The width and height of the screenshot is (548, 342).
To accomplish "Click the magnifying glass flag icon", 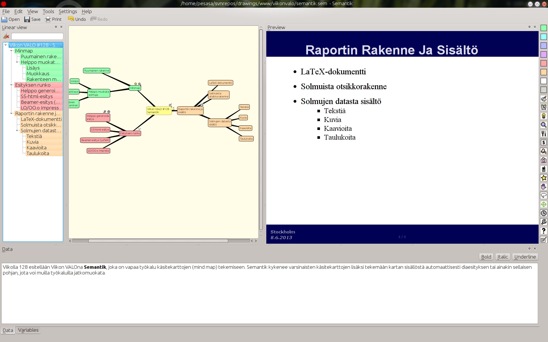I will click(x=543, y=125).
